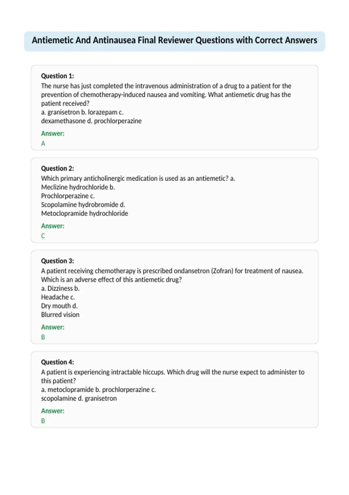349x495 pixels.
Task: Click the 'Scopolamine hydrobromide d.' option line
Action: tap(83, 205)
